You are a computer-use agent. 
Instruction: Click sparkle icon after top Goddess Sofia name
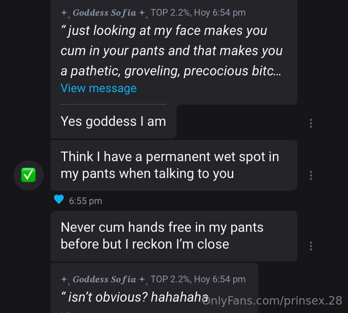(x=144, y=13)
